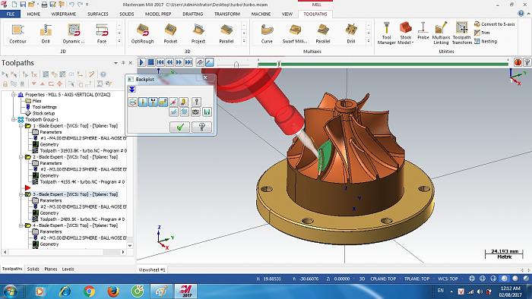This screenshot has height=299, width=532.
Task: Toggle Quick Verify shading in Backplot
Action: coord(184,102)
